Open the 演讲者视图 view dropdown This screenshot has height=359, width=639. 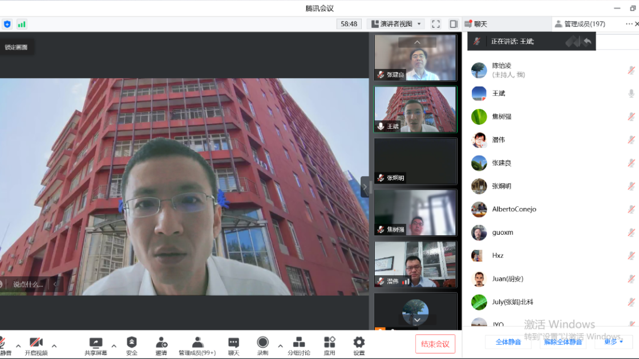pos(395,24)
